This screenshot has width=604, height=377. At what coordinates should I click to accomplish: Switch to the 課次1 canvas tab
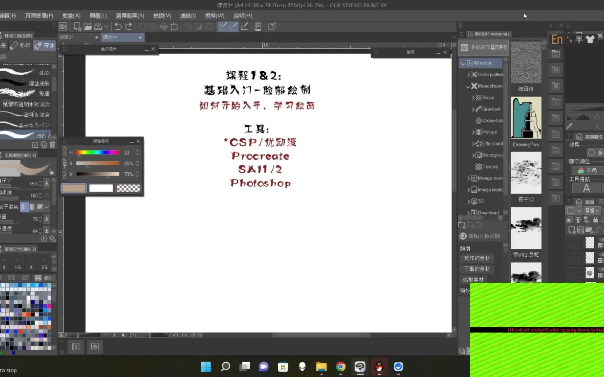[122, 37]
